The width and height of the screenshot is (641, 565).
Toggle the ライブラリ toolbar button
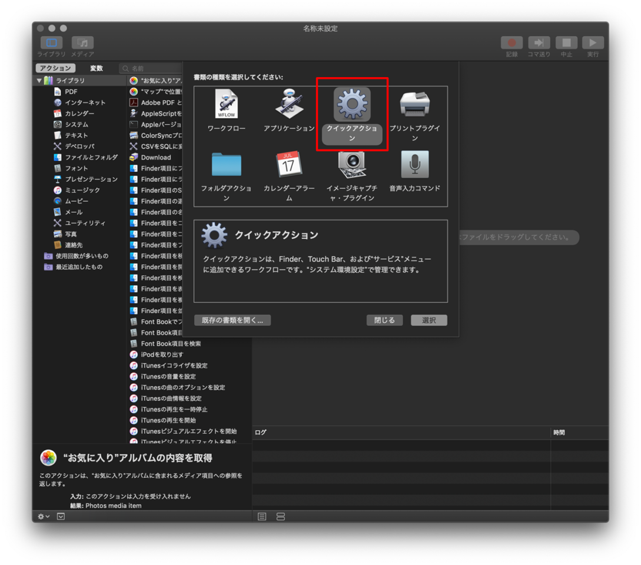[51, 43]
